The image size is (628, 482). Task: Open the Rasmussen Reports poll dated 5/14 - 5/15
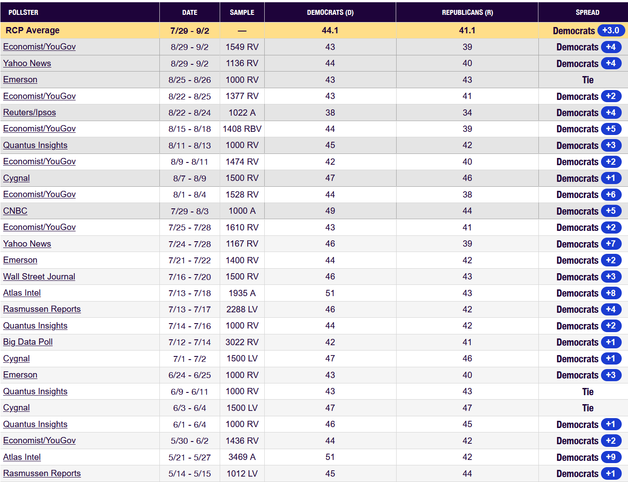(x=42, y=473)
